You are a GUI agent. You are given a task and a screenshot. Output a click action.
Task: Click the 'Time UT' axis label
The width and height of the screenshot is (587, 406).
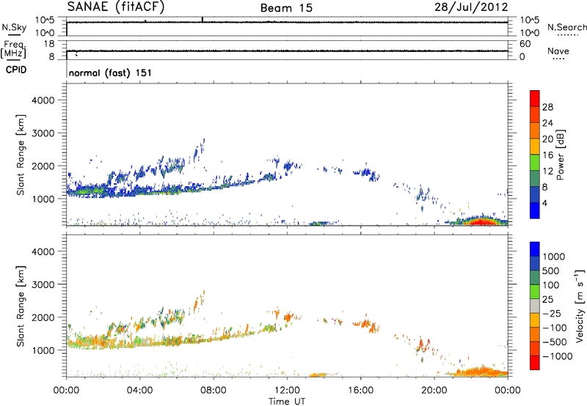coord(287,401)
